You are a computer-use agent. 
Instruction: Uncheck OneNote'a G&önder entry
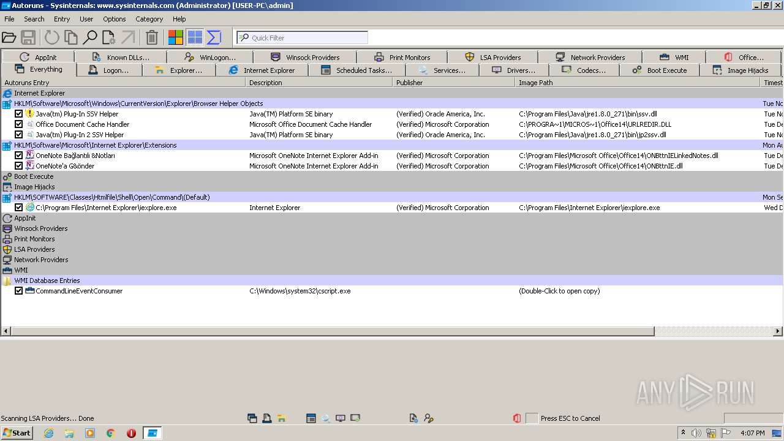click(x=18, y=166)
